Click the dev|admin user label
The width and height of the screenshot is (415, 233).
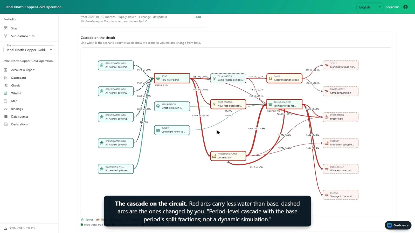(x=392, y=7)
